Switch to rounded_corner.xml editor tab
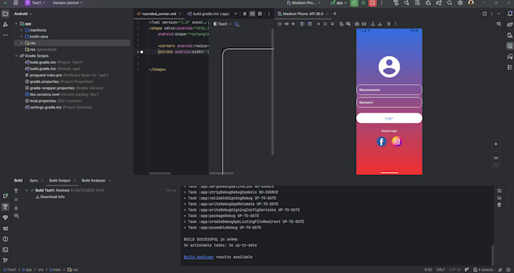The height and width of the screenshot is (273, 514). [159, 14]
